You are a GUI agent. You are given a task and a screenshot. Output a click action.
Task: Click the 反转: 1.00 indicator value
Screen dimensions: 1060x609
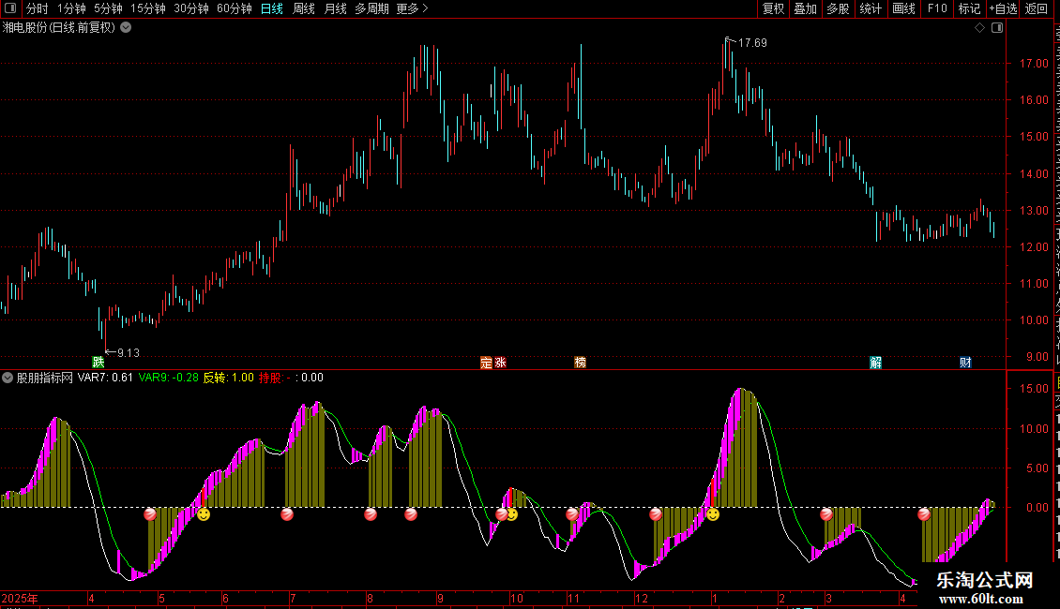point(229,378)
